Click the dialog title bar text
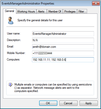101x109 pixels. pos(28,3)
